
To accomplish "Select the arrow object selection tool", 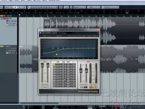I will 29,7.
